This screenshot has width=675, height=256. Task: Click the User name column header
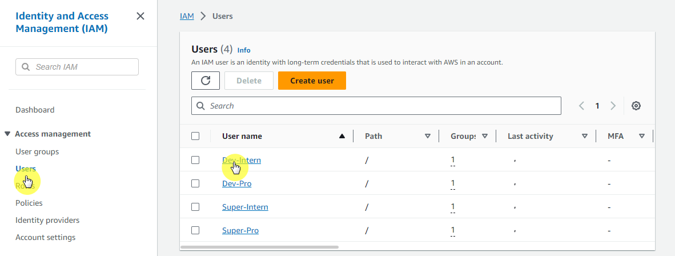[242, 136]
